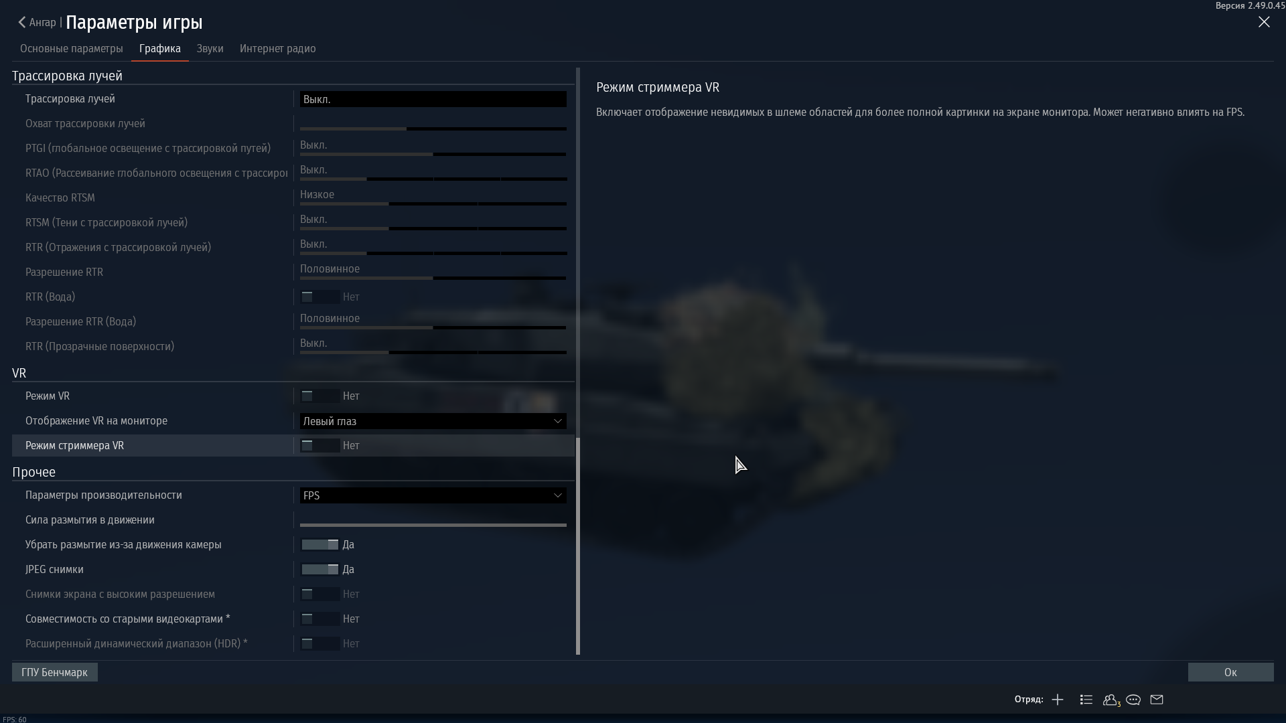Open the chat speech bubble icon
The width and height of the screenshot is (1286, 723).
[x=1133, y=700]
